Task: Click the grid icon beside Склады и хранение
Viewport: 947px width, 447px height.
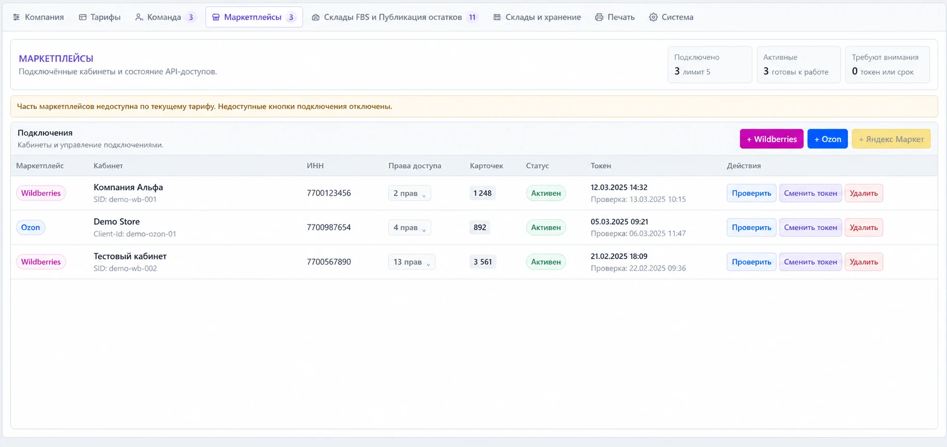Action: pyautogui.click(x=497, y=17)
